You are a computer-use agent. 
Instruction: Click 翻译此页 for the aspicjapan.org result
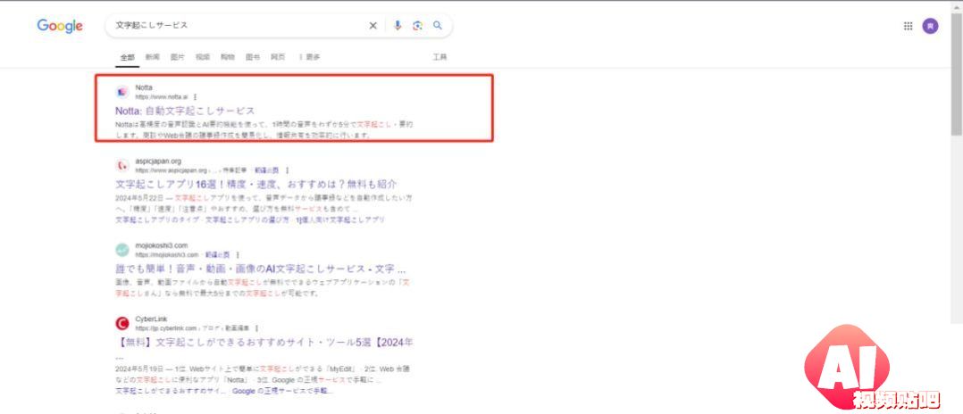coord(267,170)
